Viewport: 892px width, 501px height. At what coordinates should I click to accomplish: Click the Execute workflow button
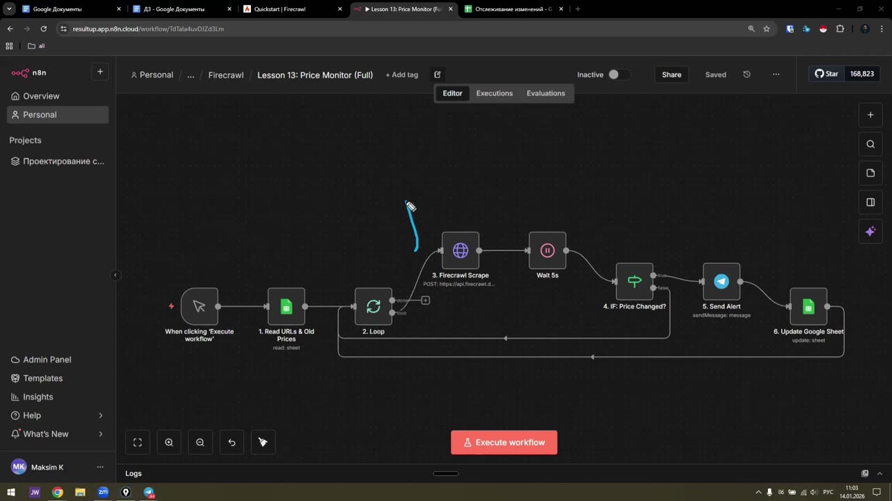(504, 443)
